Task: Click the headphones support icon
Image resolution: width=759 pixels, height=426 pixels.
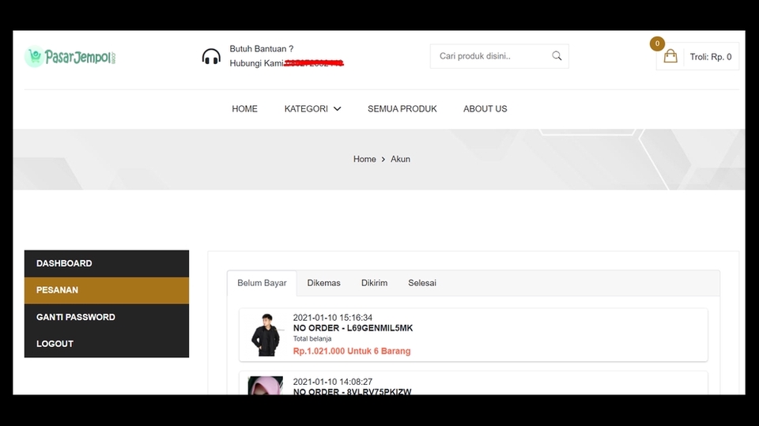Action: (x=211, y=57)
